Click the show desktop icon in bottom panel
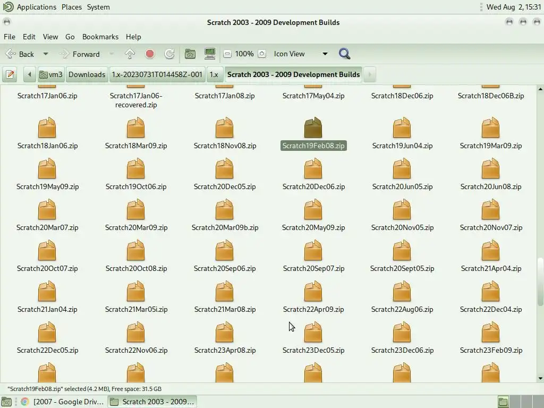 6,402
